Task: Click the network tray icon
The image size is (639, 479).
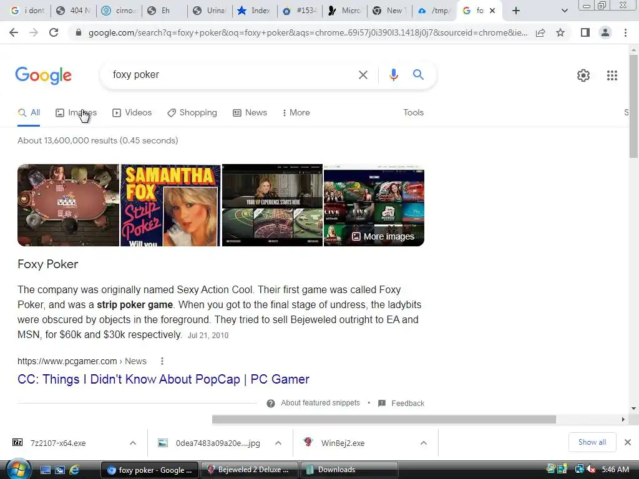Action: 579,469
